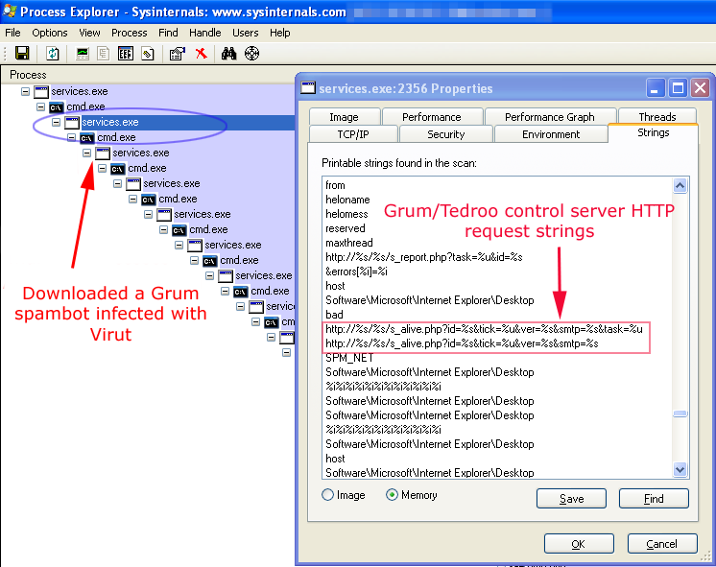Collapse the fifth services.exe tree node
Viewport: 716px width, 567px height.
click(x=149, y=214)
